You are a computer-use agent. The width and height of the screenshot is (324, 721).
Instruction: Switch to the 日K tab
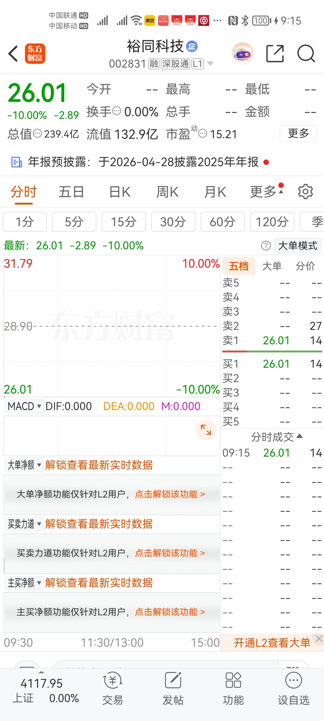point(120,192)
